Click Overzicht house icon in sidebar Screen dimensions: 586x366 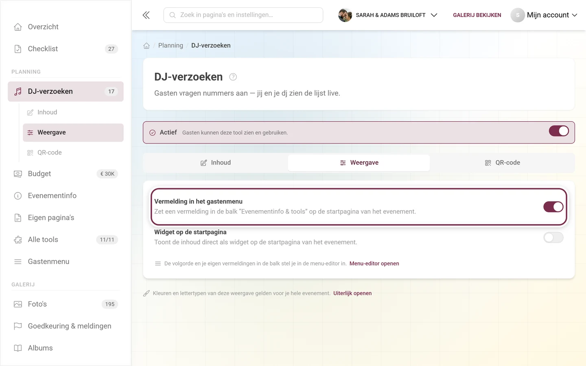(18, 27)
